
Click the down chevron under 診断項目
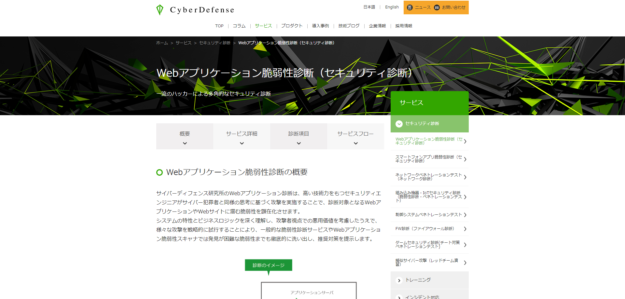tap(299, 143)
